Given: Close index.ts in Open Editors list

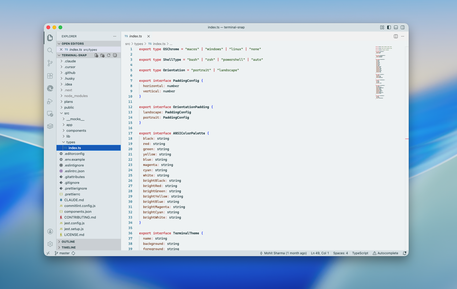Looking at the screenshot, I should pos(61,49).
